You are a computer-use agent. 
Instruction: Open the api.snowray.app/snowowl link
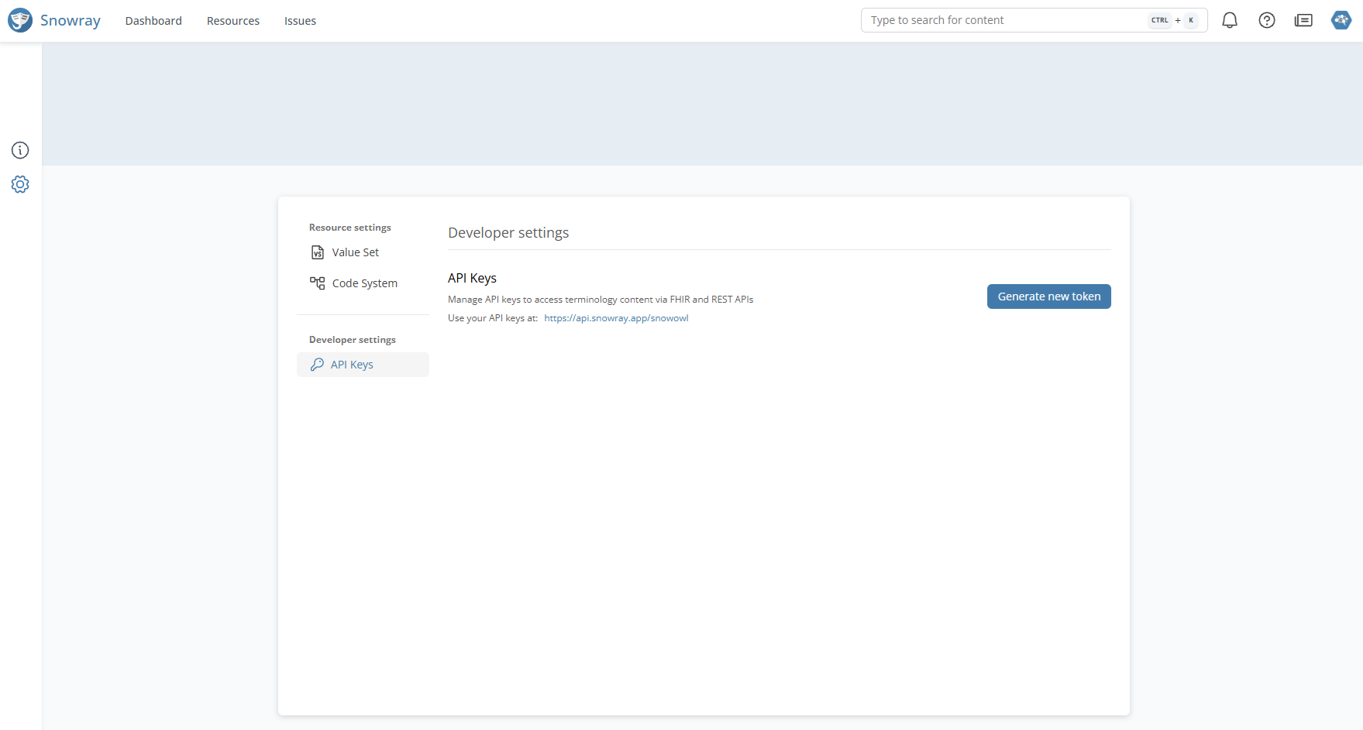[616, 318]
